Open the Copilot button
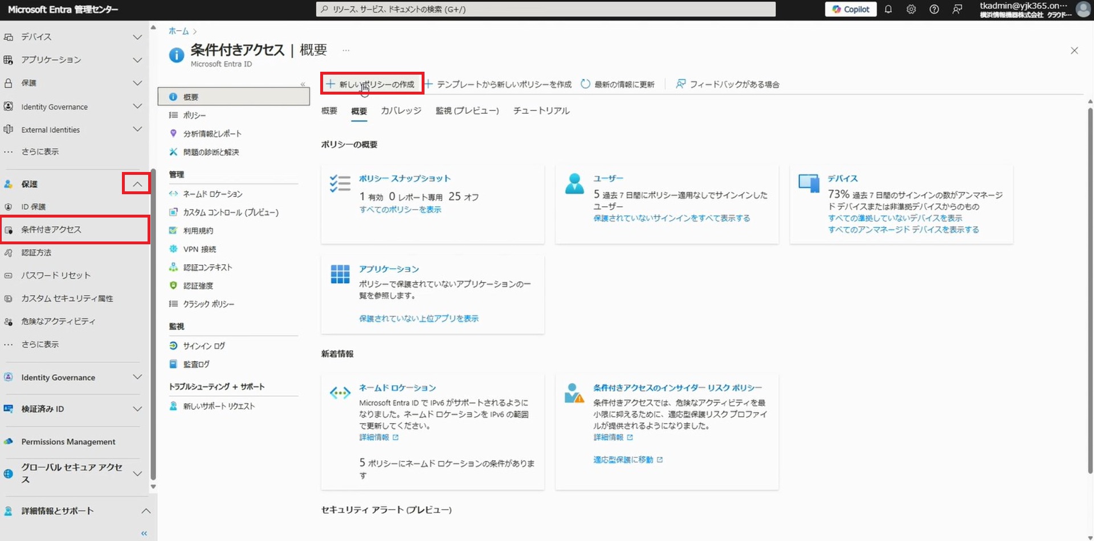Screen dimensions: 1094x541 851,9
